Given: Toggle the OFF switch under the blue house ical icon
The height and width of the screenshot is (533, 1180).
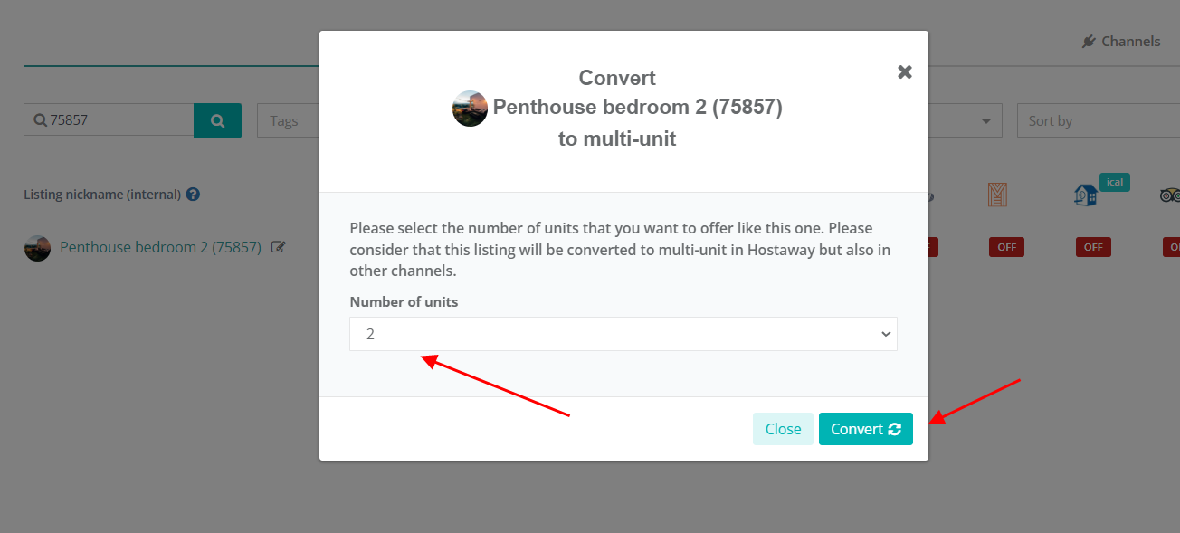Looking at the screenshot, I should pyautogui.click(x=1093, y=247).
